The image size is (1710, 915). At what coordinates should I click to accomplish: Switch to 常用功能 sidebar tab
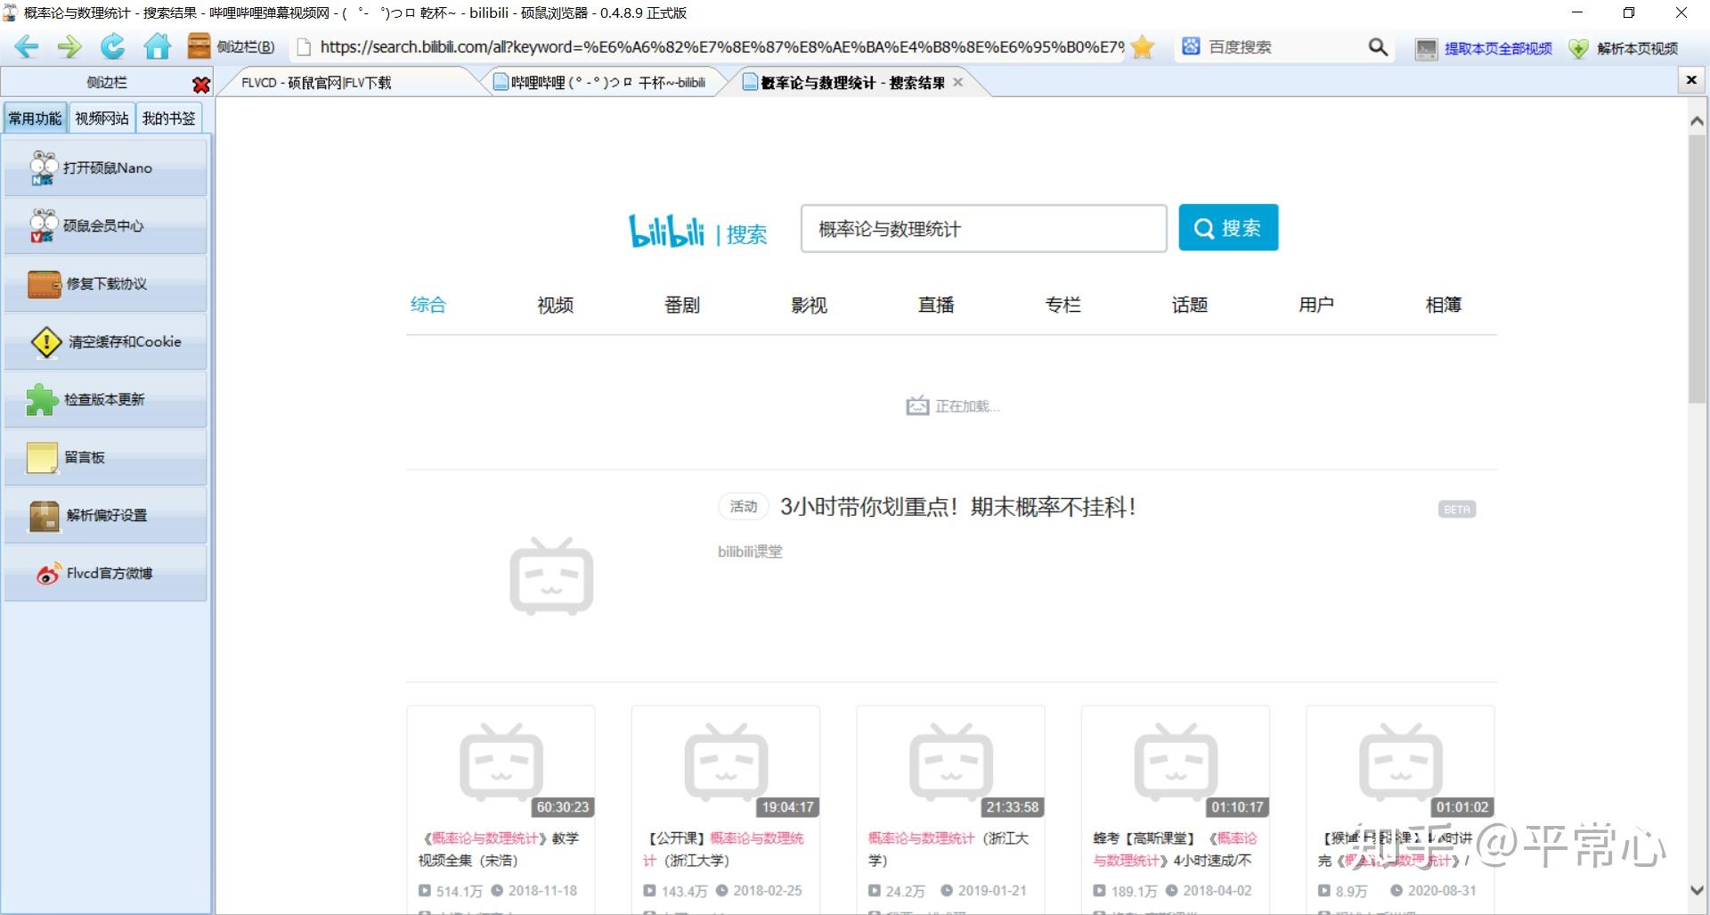(35, 118)
